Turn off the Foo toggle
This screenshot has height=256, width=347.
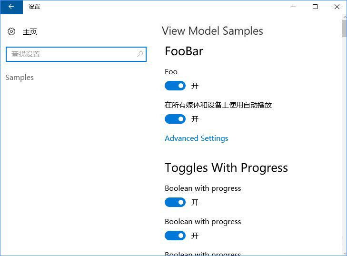click(175, 86)
